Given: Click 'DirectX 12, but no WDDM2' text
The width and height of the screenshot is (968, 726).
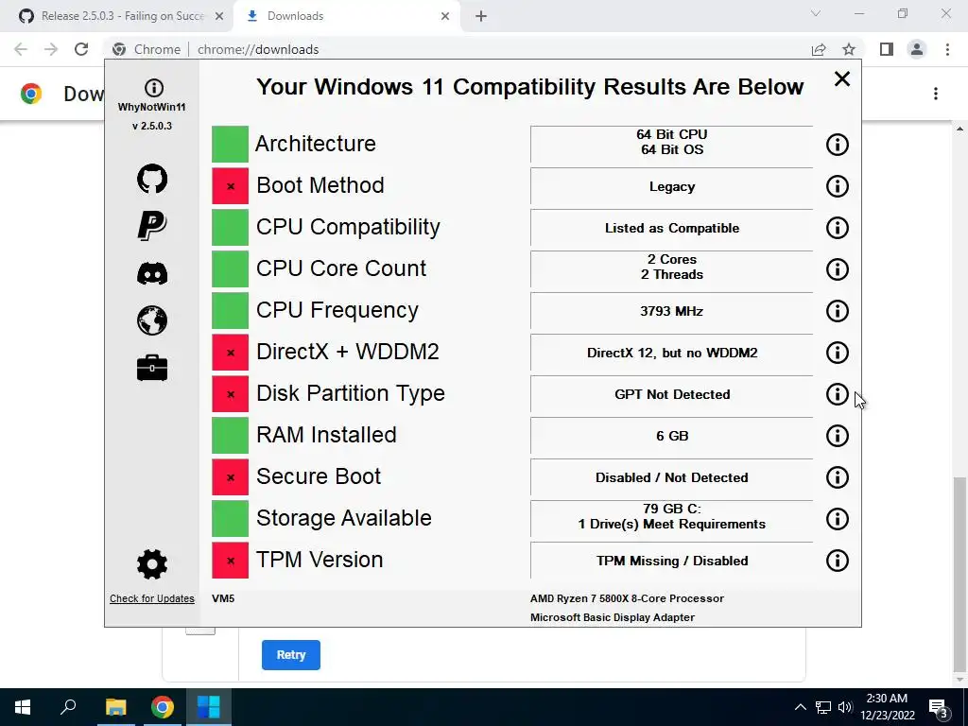Looking at the screenshot, I should click(x=672, y=353).
